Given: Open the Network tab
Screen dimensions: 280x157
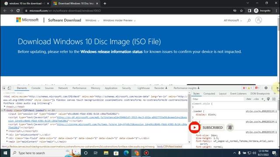Looking at the screenshot, I should point(63,88).
